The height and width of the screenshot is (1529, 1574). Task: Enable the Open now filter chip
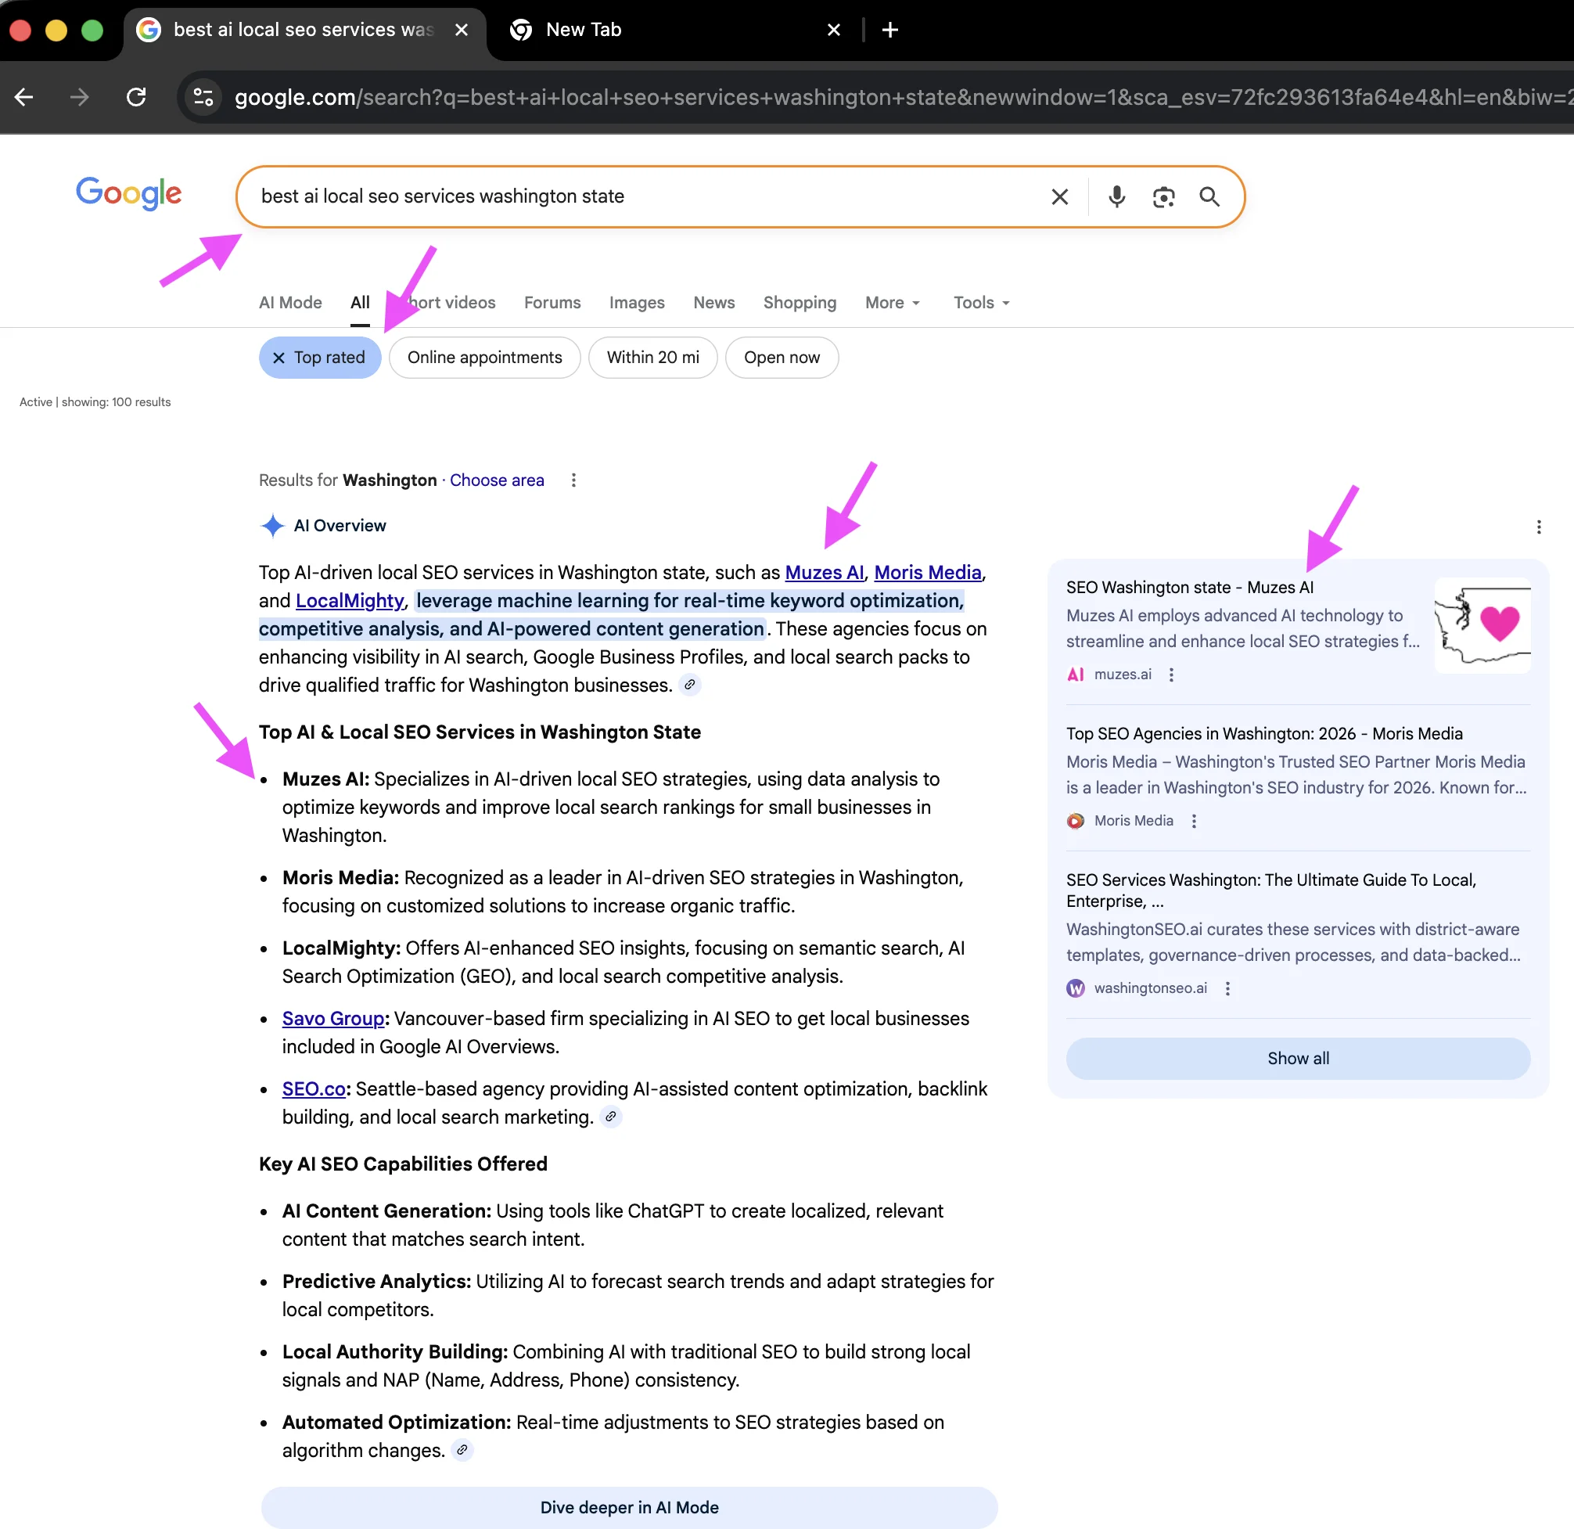pos(781,358)
